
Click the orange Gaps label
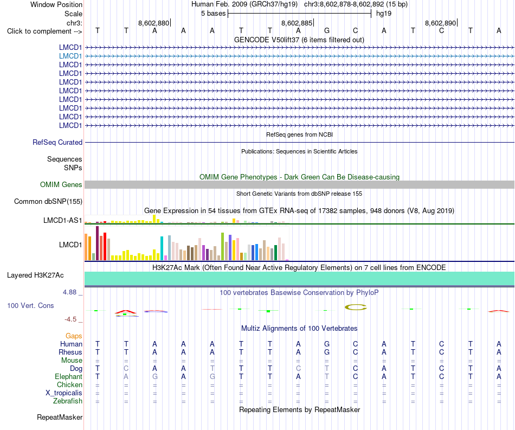point(74,336)
